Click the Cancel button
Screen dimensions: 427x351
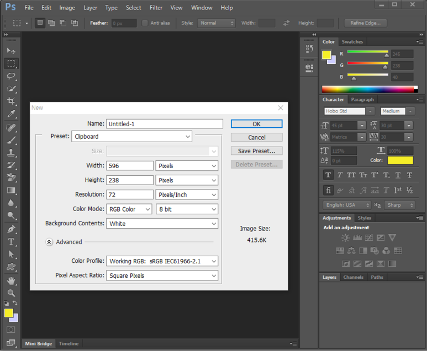pos(256,137)
